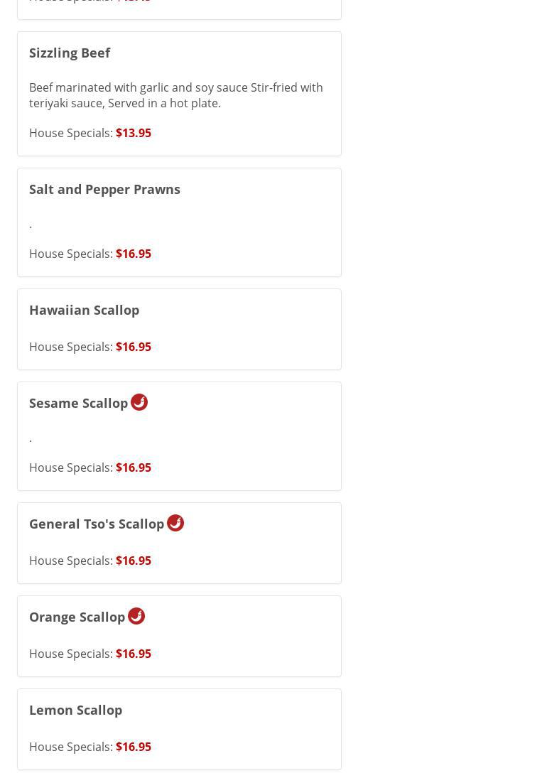Click the spicy icon beside General Tso's Scallop
547x773 pixels.
175,523
